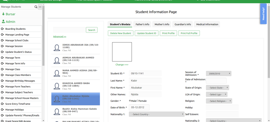The height and width of the screenshot is (122, 270).
Task: Click the student search input field
Action: [x=69, y=30]
